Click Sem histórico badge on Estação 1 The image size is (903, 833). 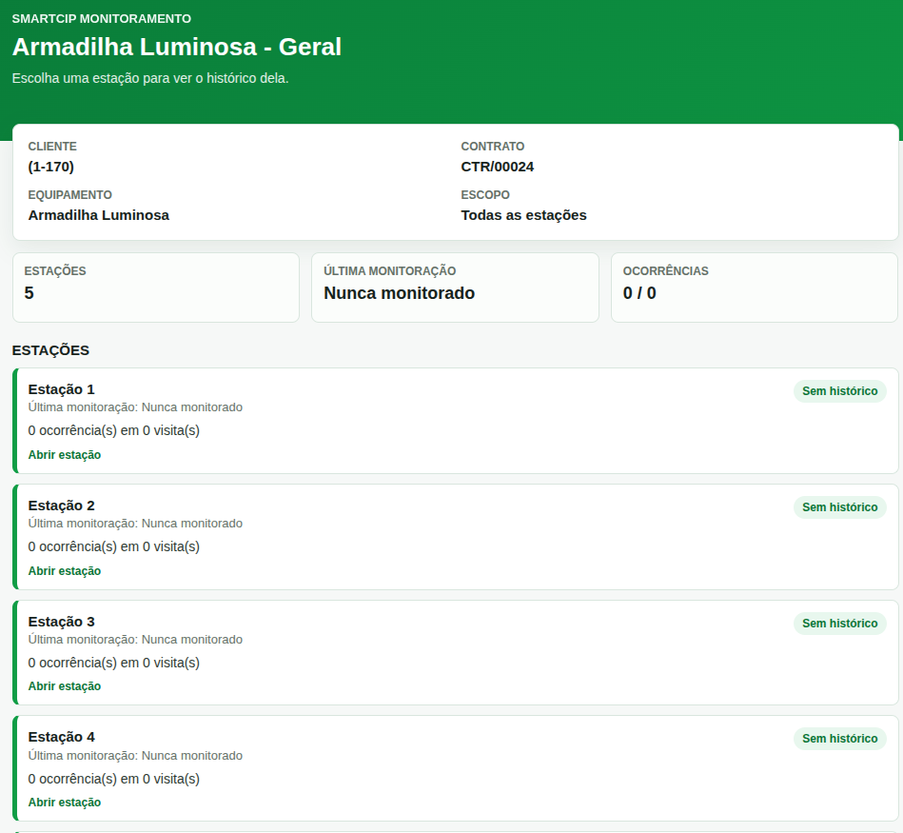click(x=839, y=391)
